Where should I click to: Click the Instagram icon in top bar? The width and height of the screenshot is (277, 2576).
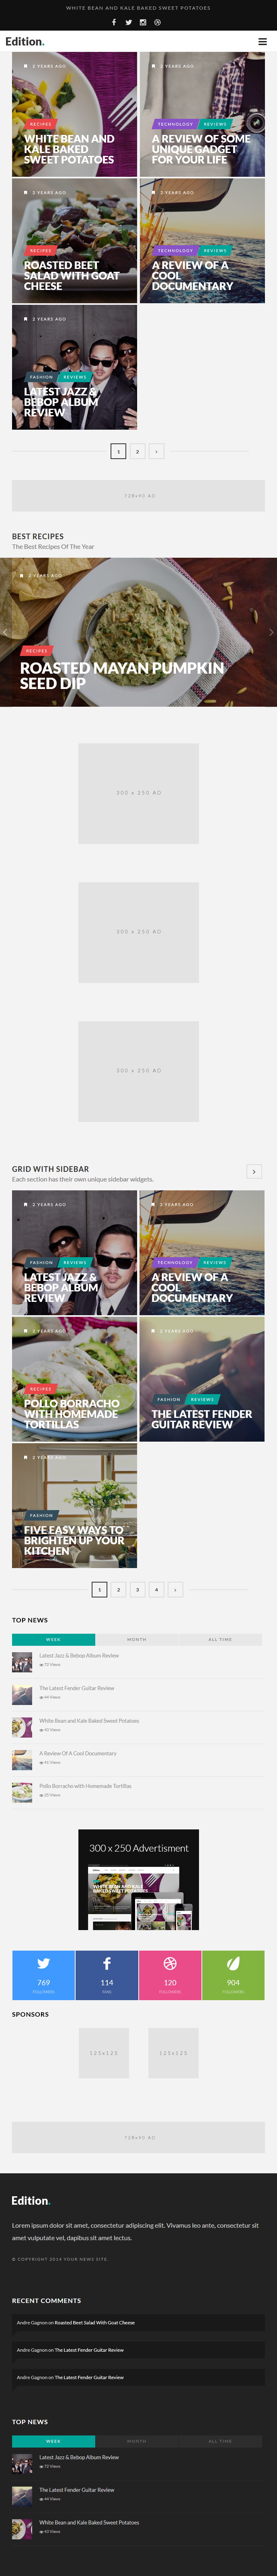point(143,22)
